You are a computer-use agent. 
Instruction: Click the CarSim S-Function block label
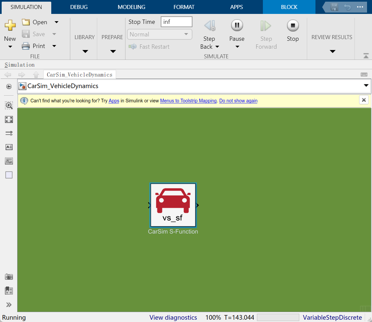[173, 232]
